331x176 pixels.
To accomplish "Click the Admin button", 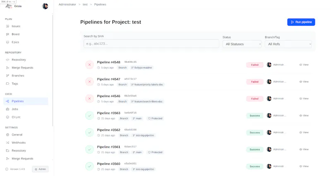I will (x=40, y=169).
